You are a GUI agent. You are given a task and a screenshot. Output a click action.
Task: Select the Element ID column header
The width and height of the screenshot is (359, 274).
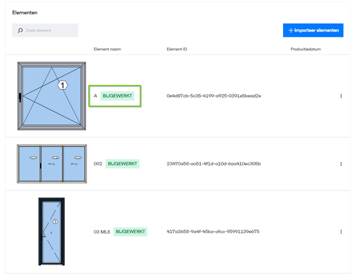177,49
